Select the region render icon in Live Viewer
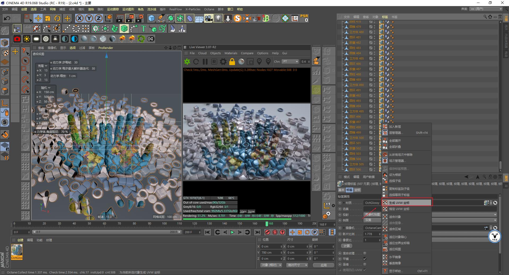The width and height of the screenshot is (509, 275). (250, 61)
